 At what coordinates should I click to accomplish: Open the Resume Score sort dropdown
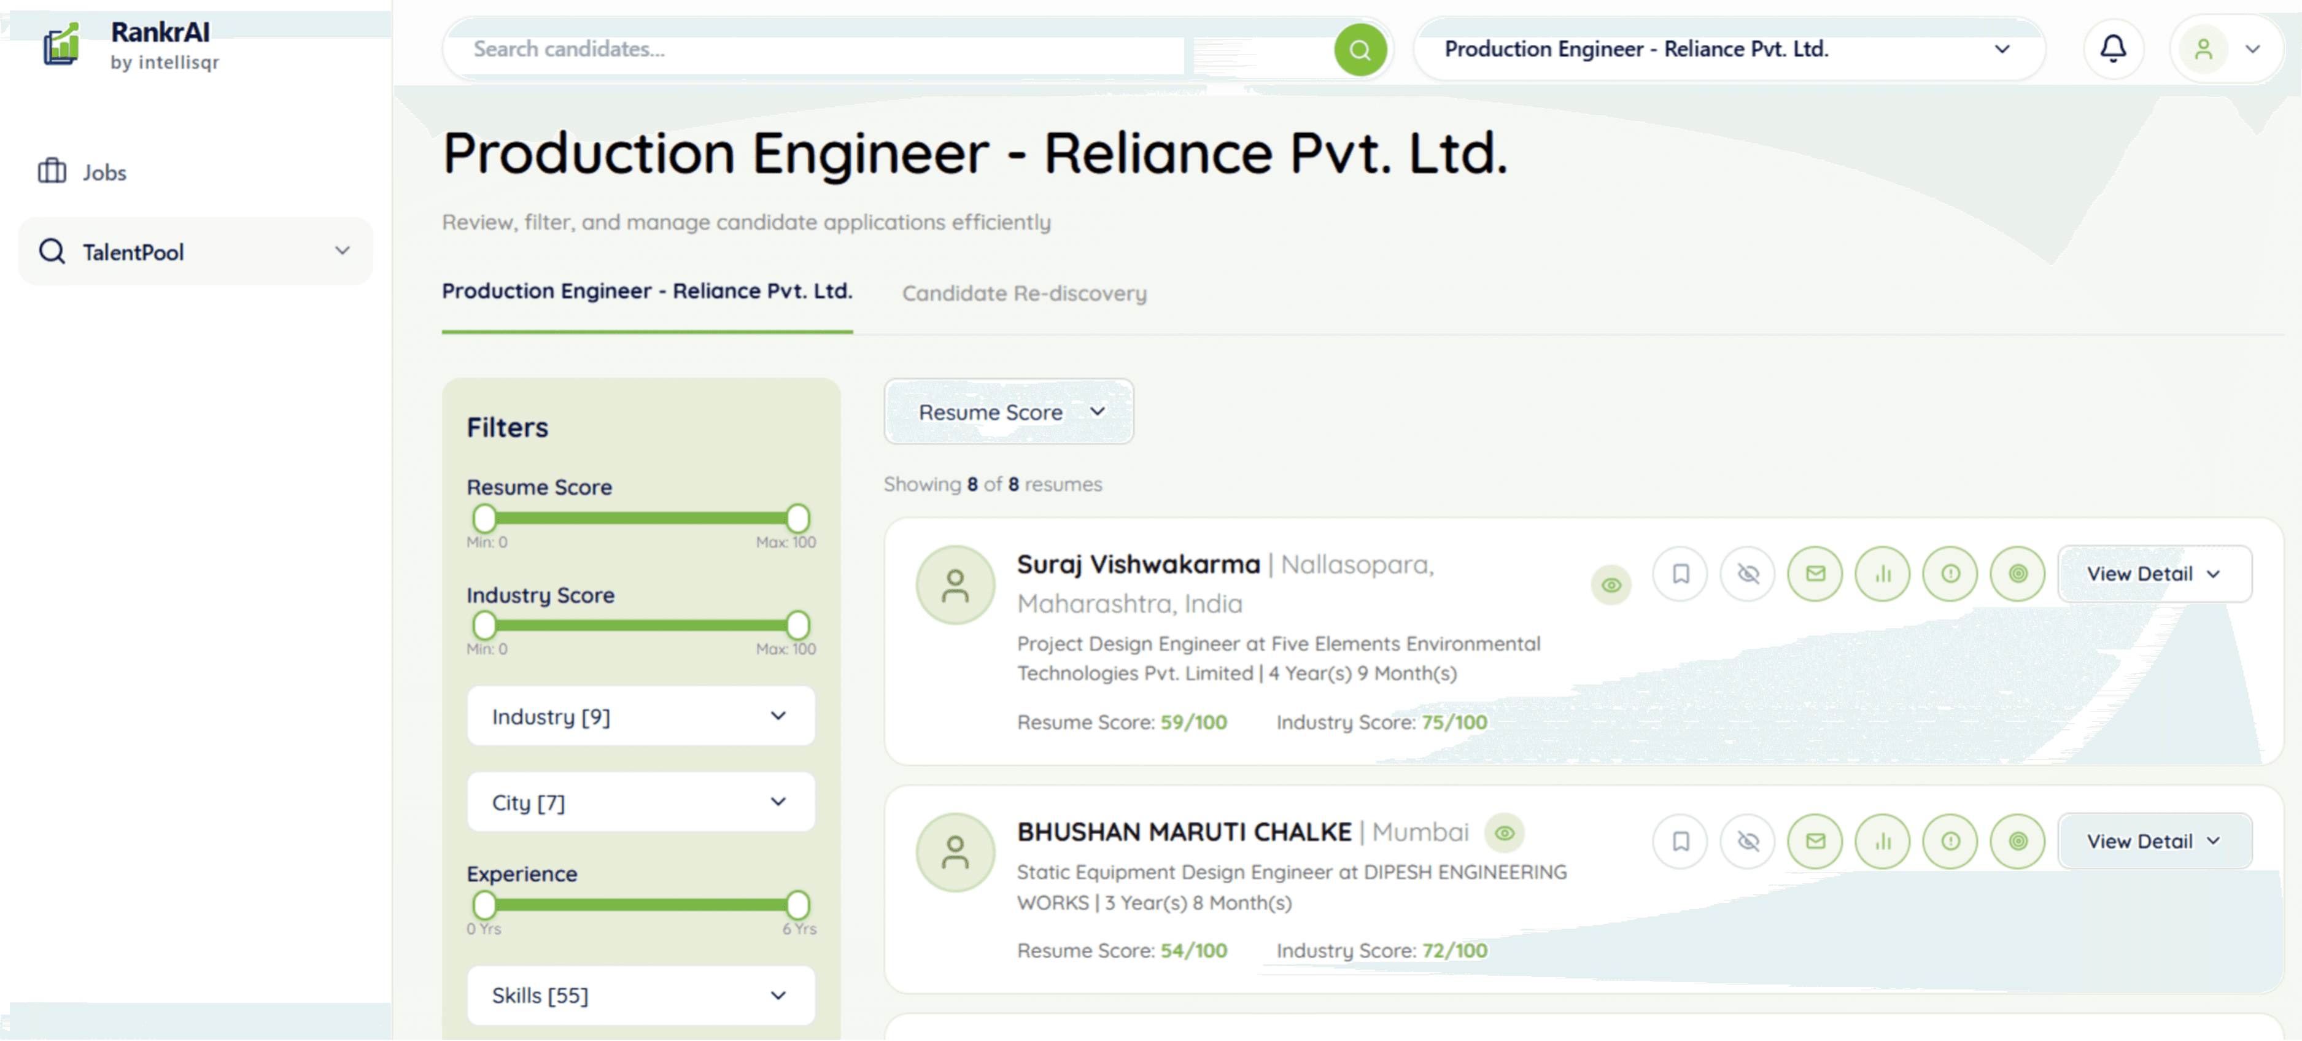pos(1008,412)
